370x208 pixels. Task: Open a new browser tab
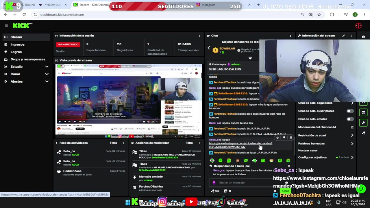258,5
